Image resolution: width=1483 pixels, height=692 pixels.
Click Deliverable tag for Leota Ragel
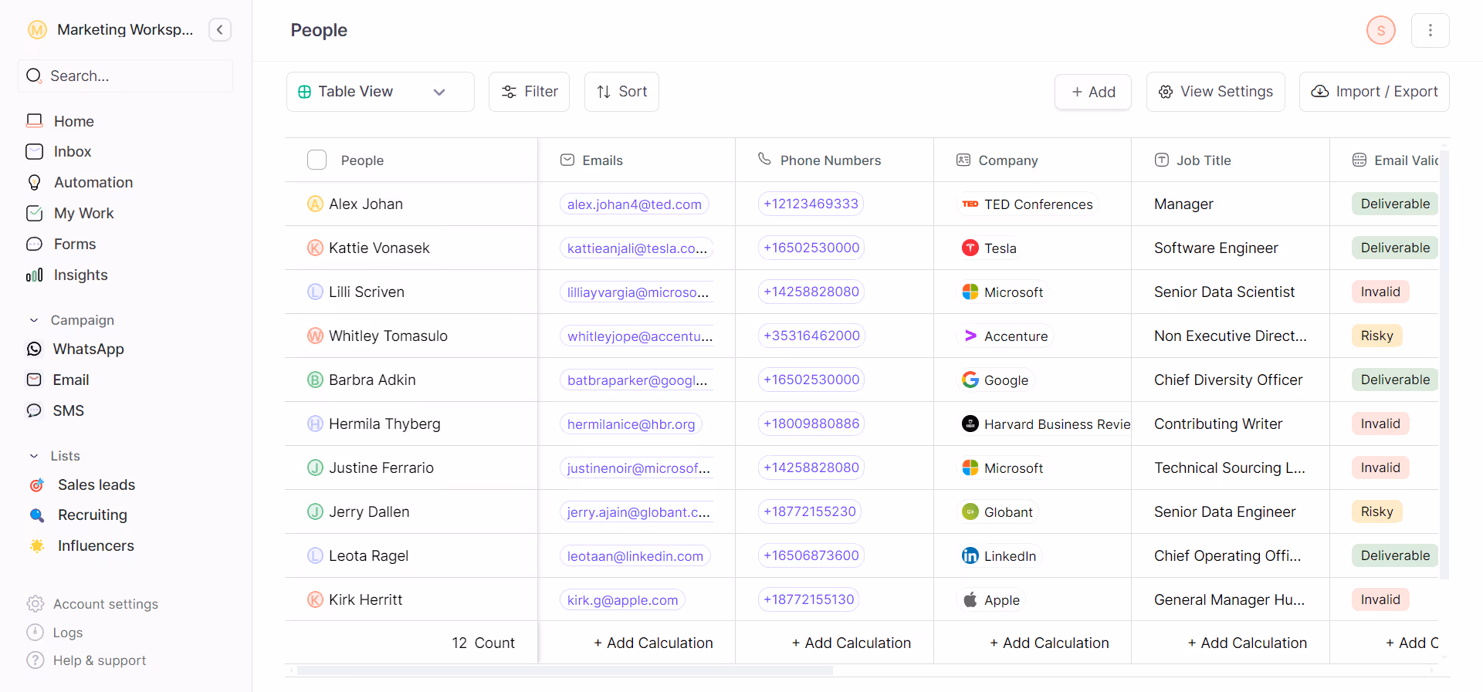point(1395,555)
